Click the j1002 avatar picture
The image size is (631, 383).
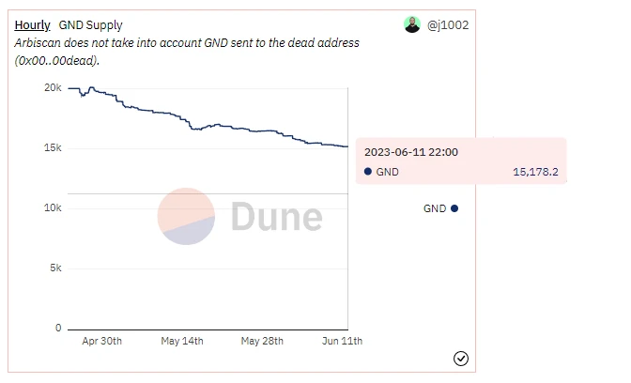(x=412, y=25)
